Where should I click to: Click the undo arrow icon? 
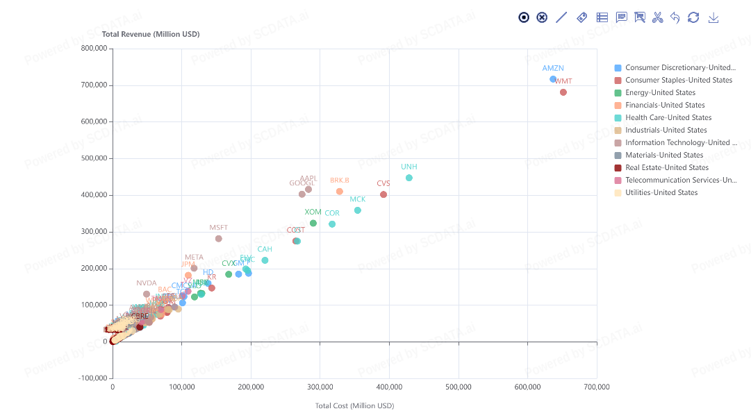coord(675,17)
